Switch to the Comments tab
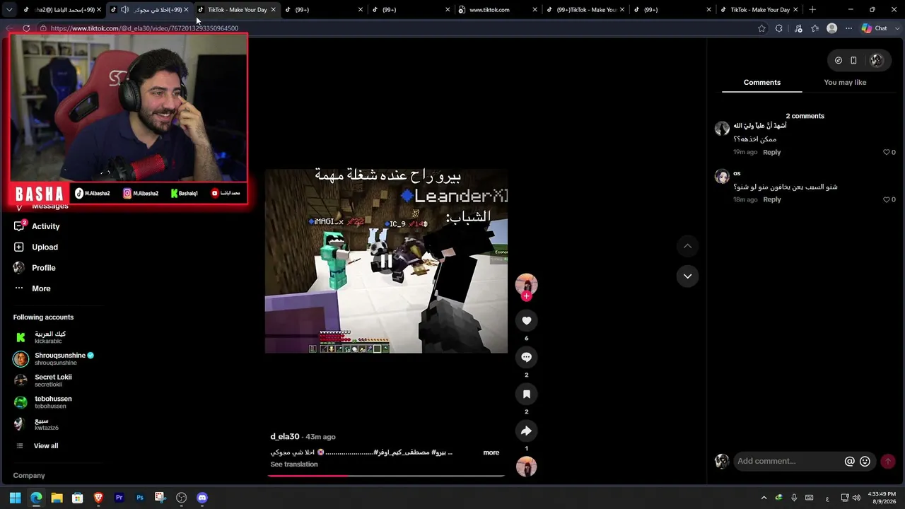Screen dimensions: 905x509 point(762,83)
